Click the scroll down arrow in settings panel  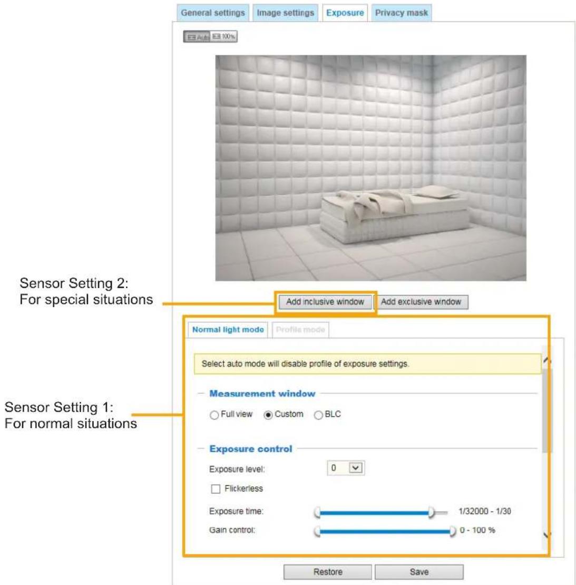(547, 535)
